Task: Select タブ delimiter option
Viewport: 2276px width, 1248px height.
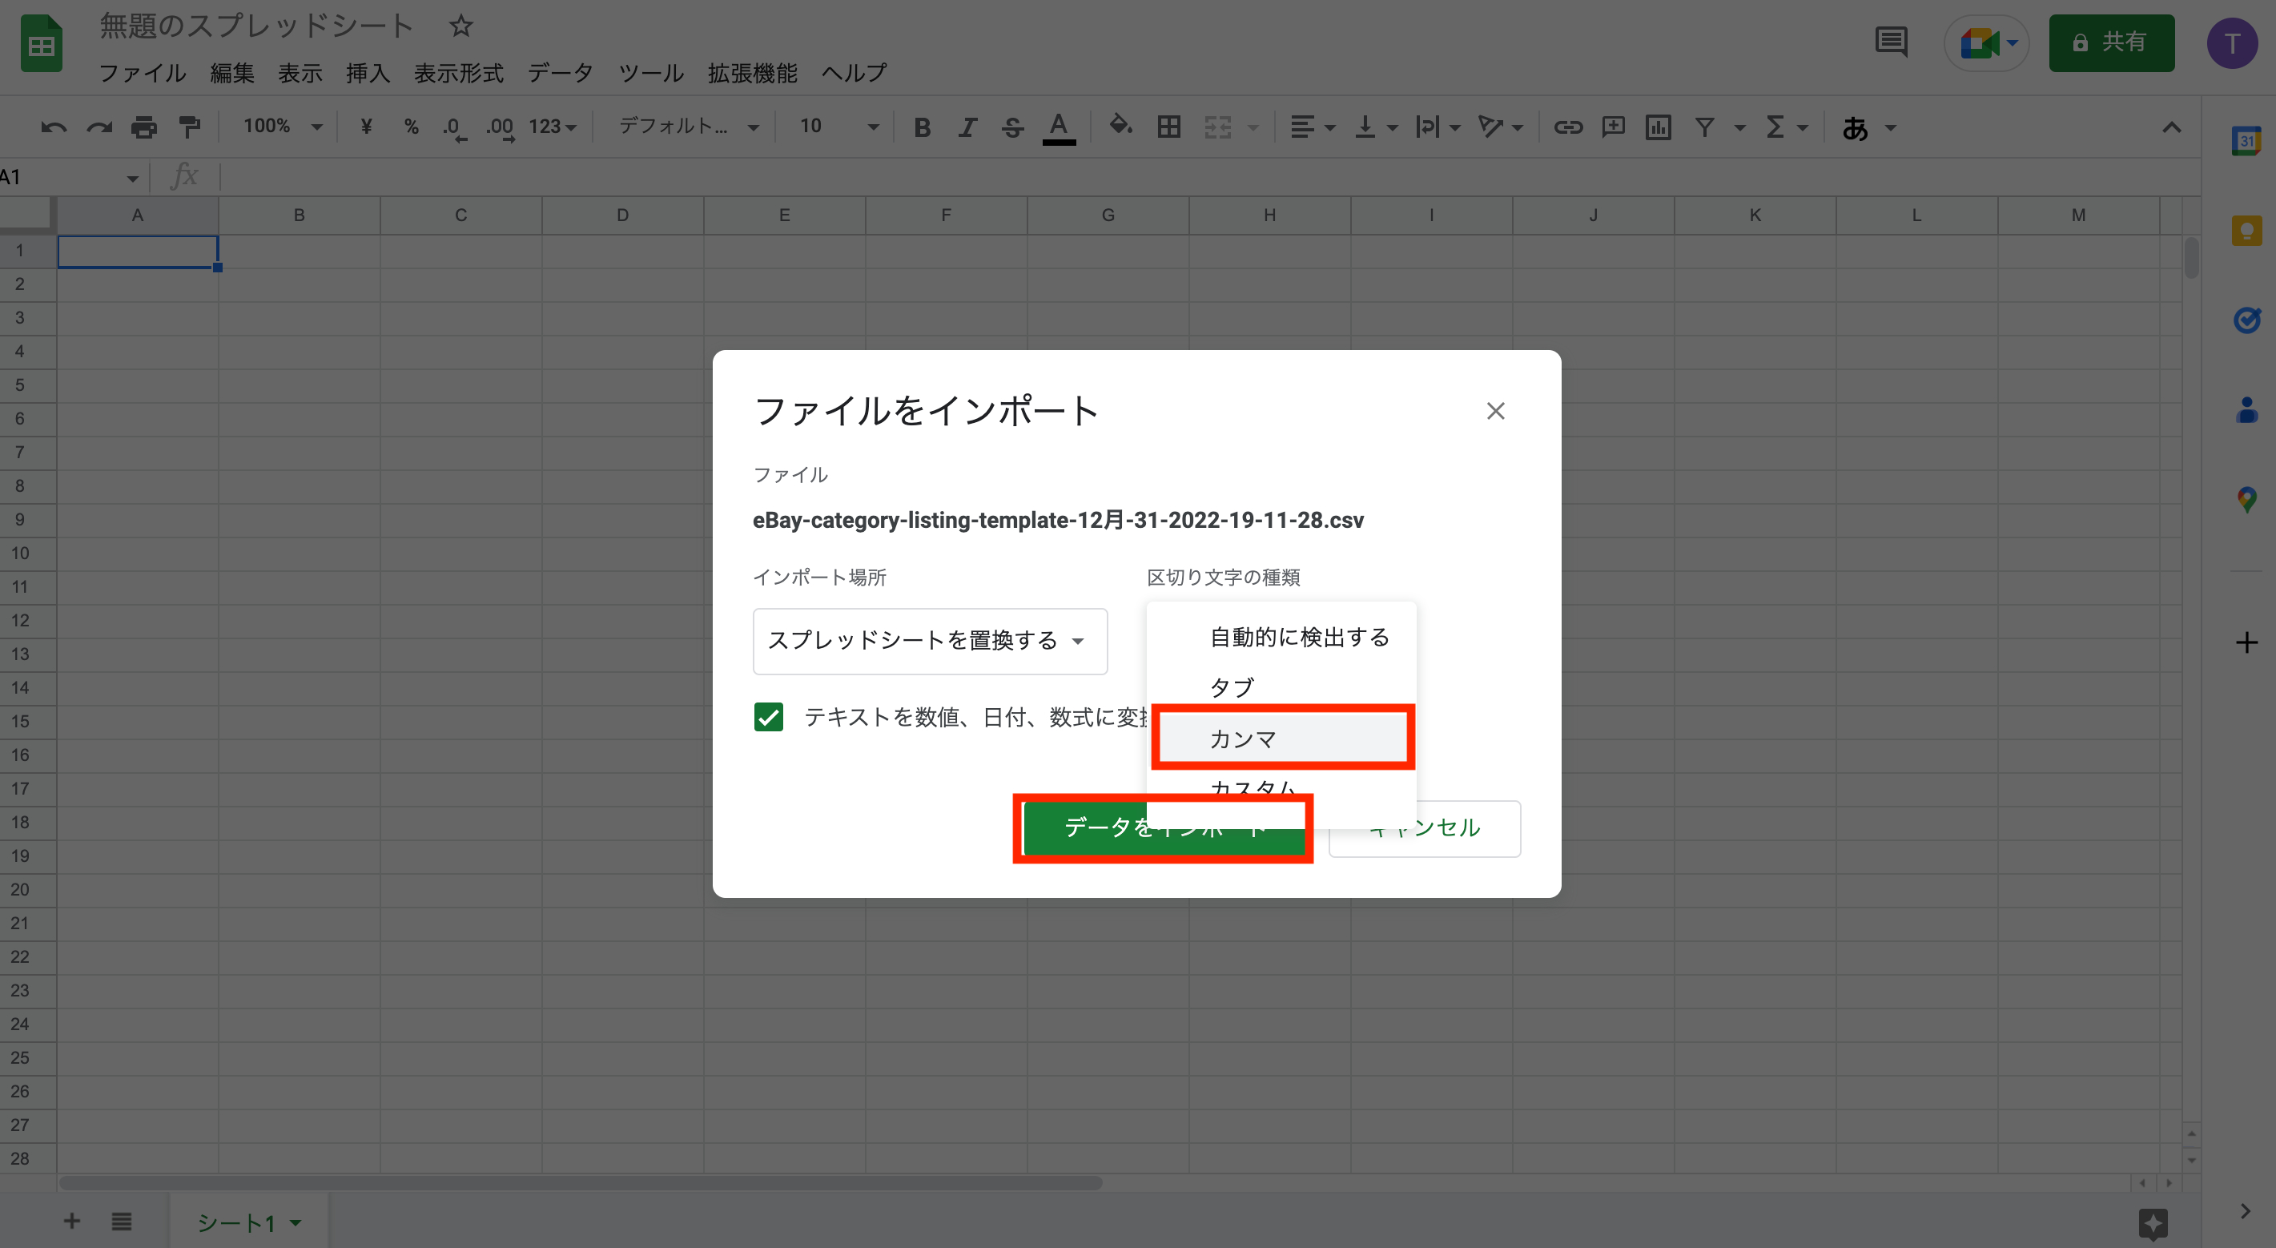Action: 1282,686
